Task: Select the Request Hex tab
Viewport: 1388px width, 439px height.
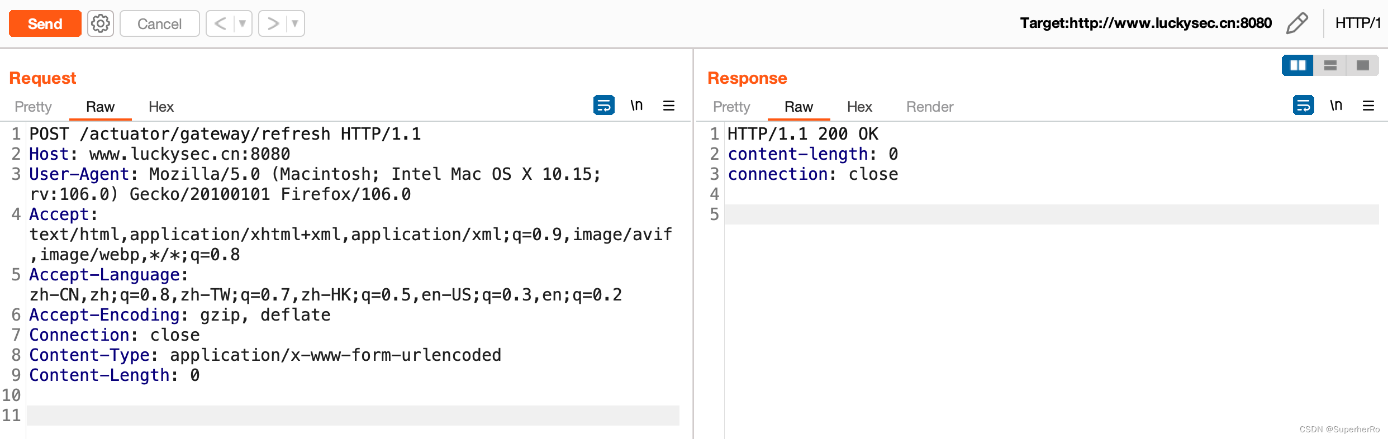Action: click(161, 107)
